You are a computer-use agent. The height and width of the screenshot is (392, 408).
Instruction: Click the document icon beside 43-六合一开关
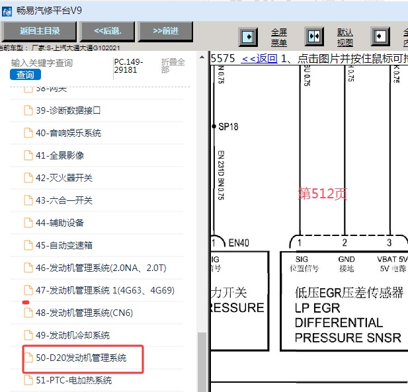[x=28, y=200]
